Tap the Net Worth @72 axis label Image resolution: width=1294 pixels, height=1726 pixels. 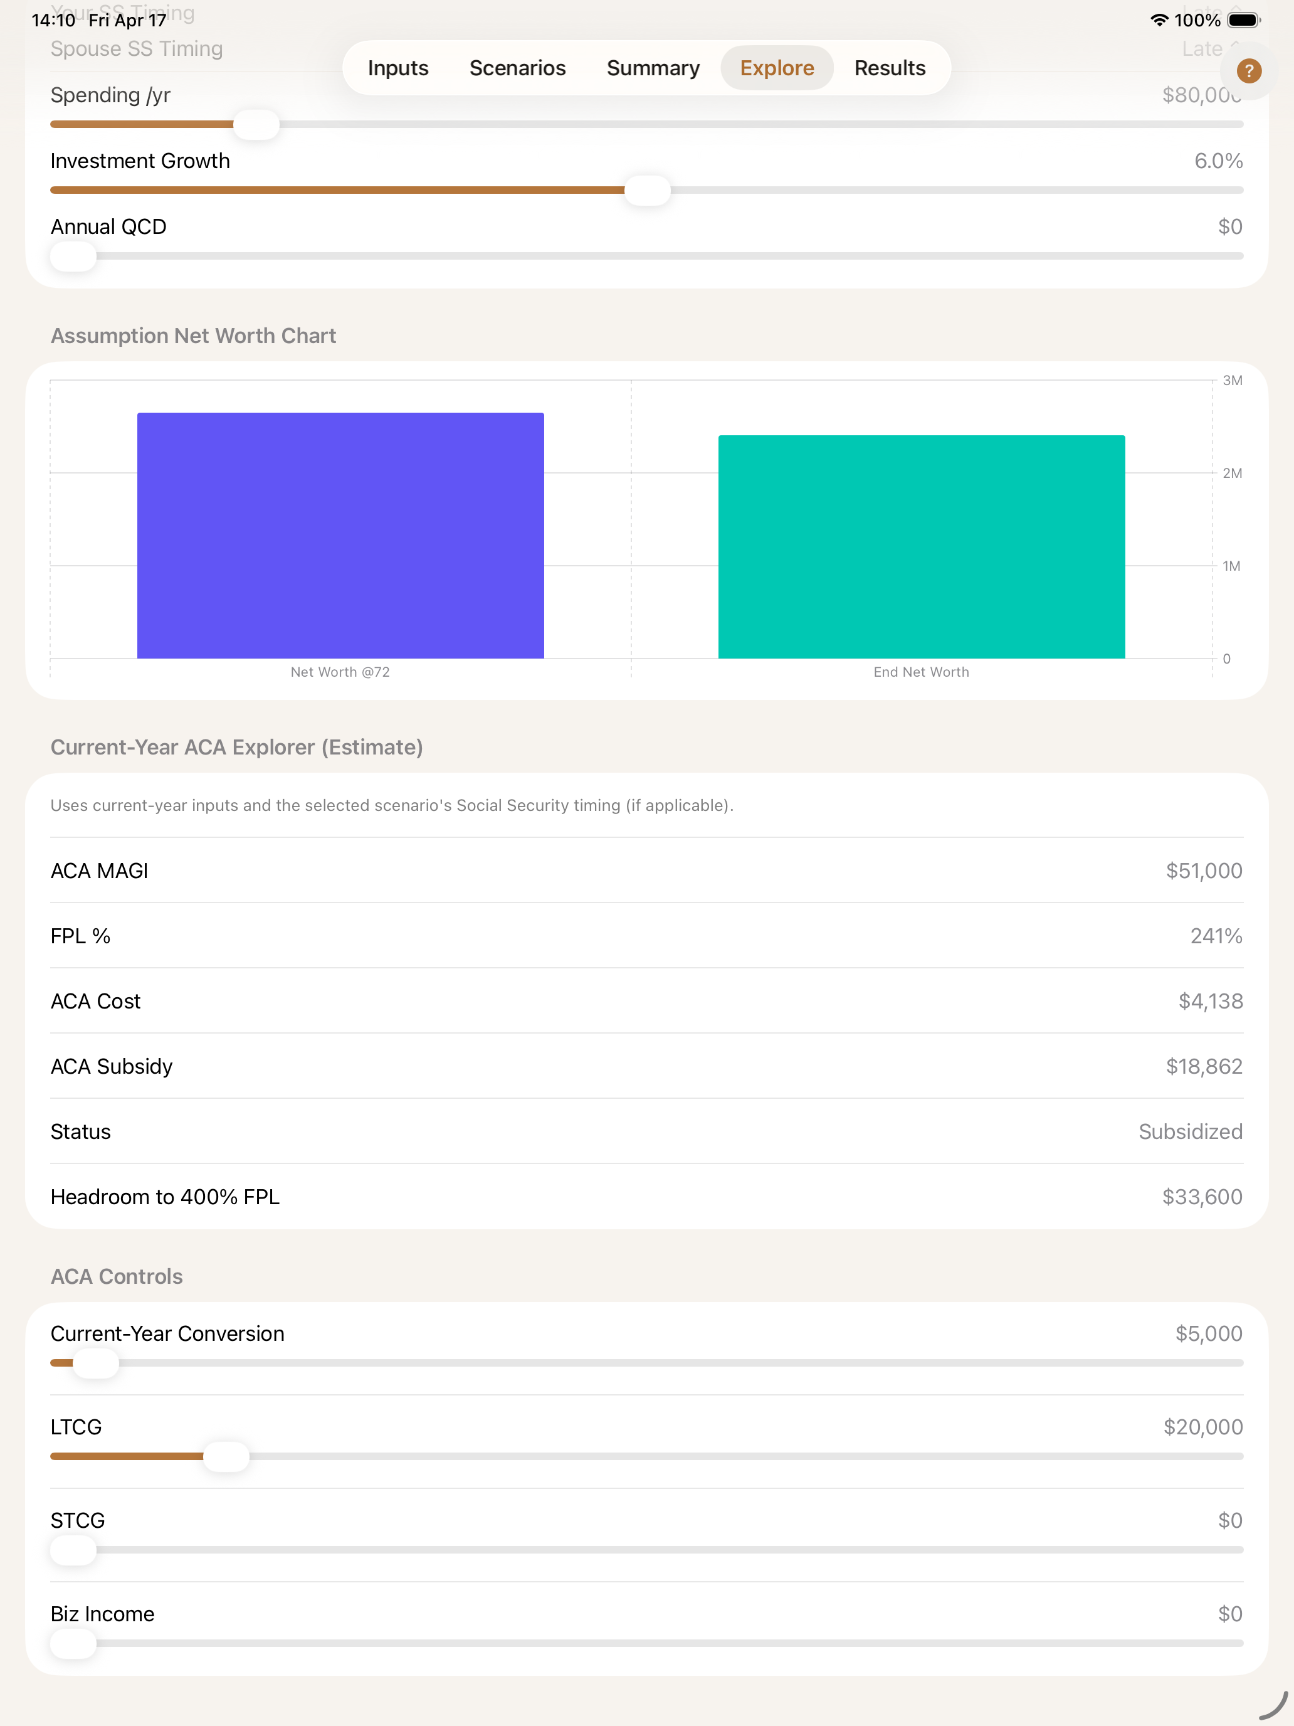340,672
